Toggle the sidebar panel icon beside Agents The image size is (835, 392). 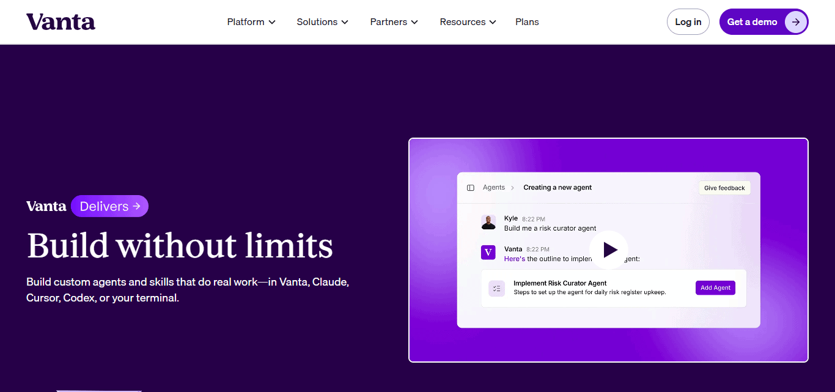[x=471, y=188]
